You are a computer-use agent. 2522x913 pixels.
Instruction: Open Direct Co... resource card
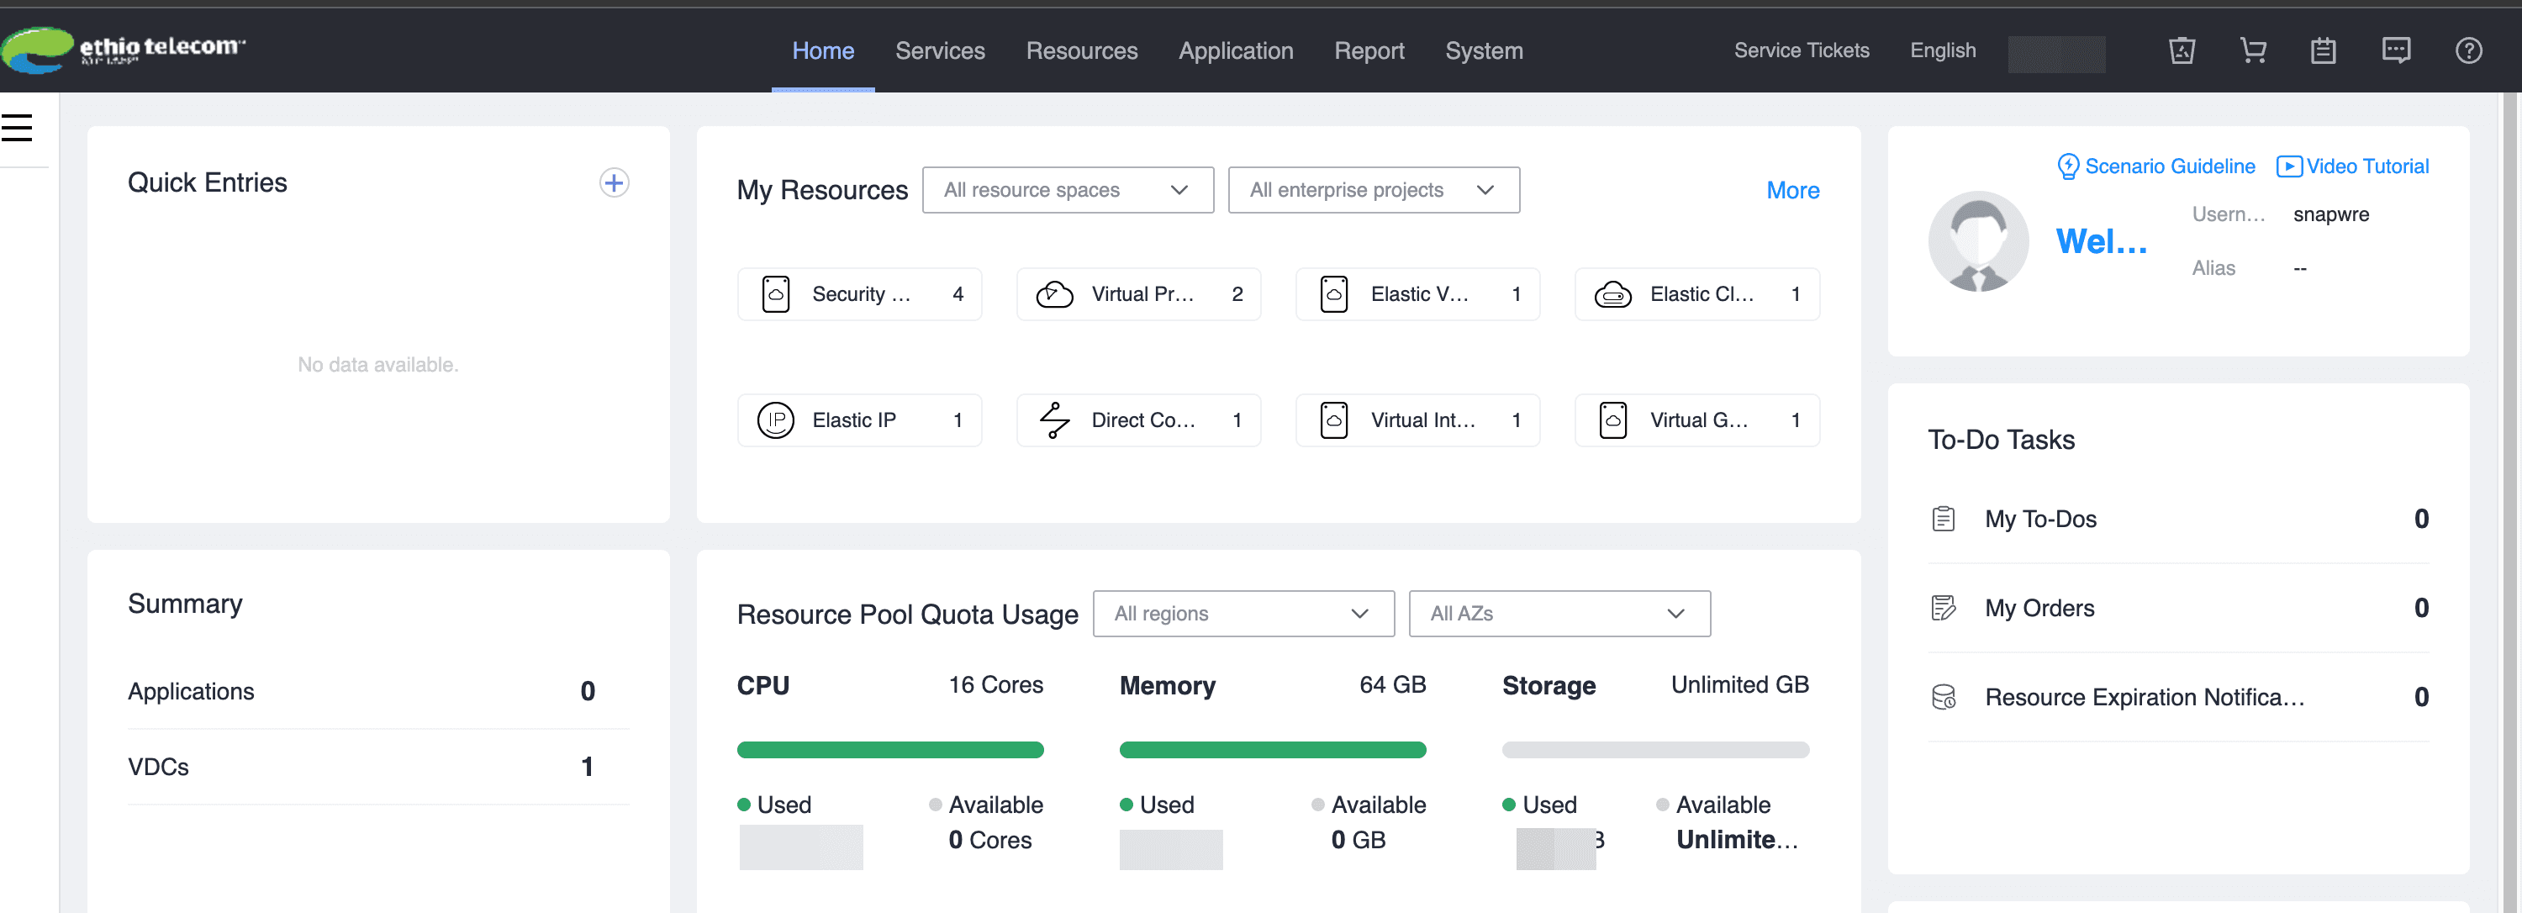point(1138,421)
